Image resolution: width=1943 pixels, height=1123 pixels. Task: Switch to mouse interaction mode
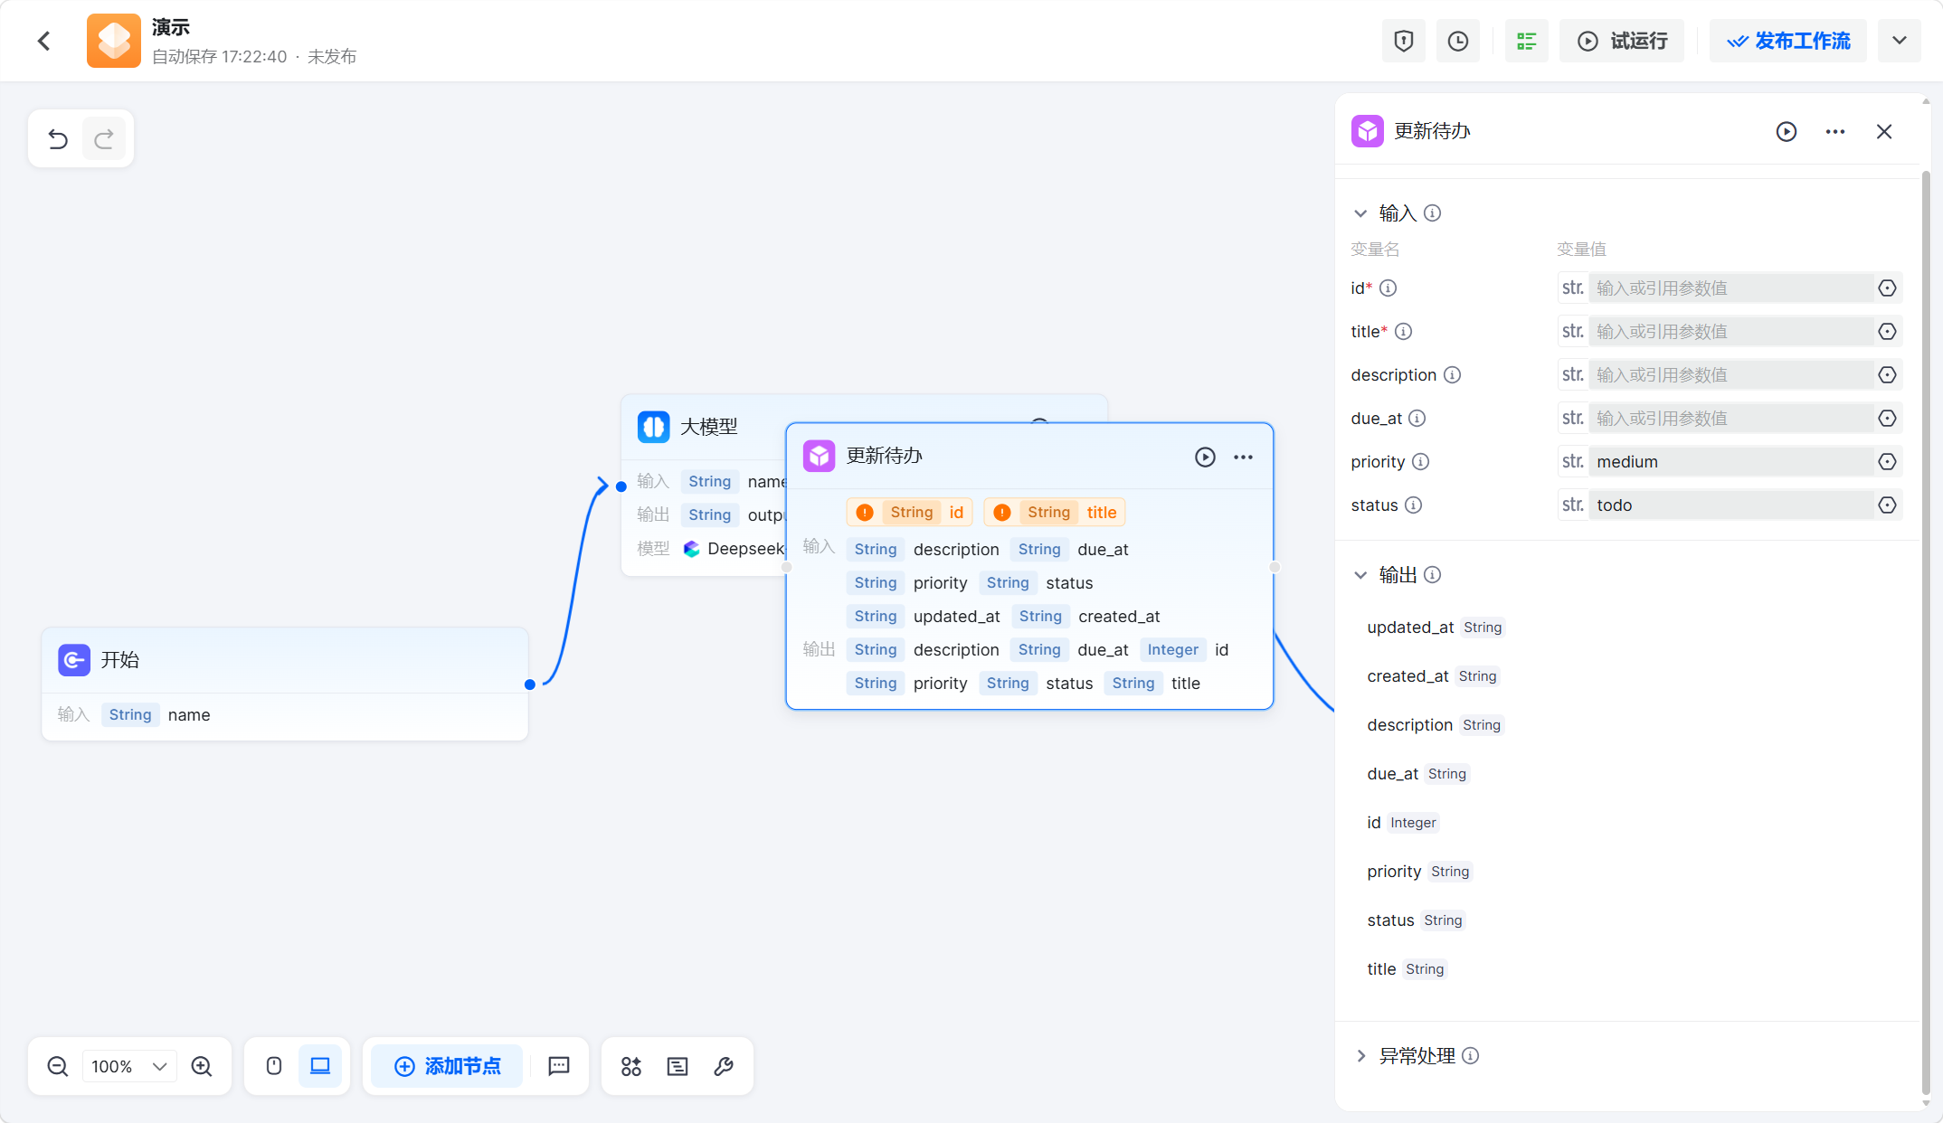(x=274, y=1067)
